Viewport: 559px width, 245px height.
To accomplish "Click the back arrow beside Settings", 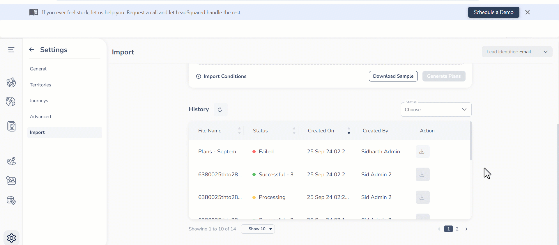I will coord(31,49).
